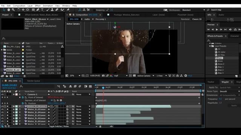241x135 pixels.
Task: Open Active Camera view dropdown
Action: (146, 76)
